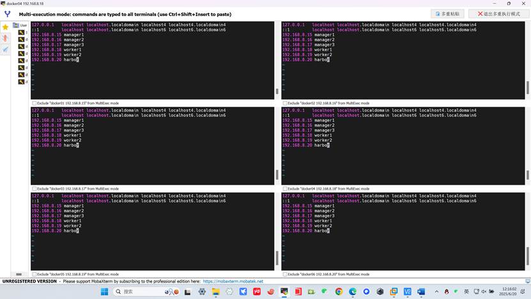
Task: Open Task View from the taskbar
Action: click(x=188, y=291)
